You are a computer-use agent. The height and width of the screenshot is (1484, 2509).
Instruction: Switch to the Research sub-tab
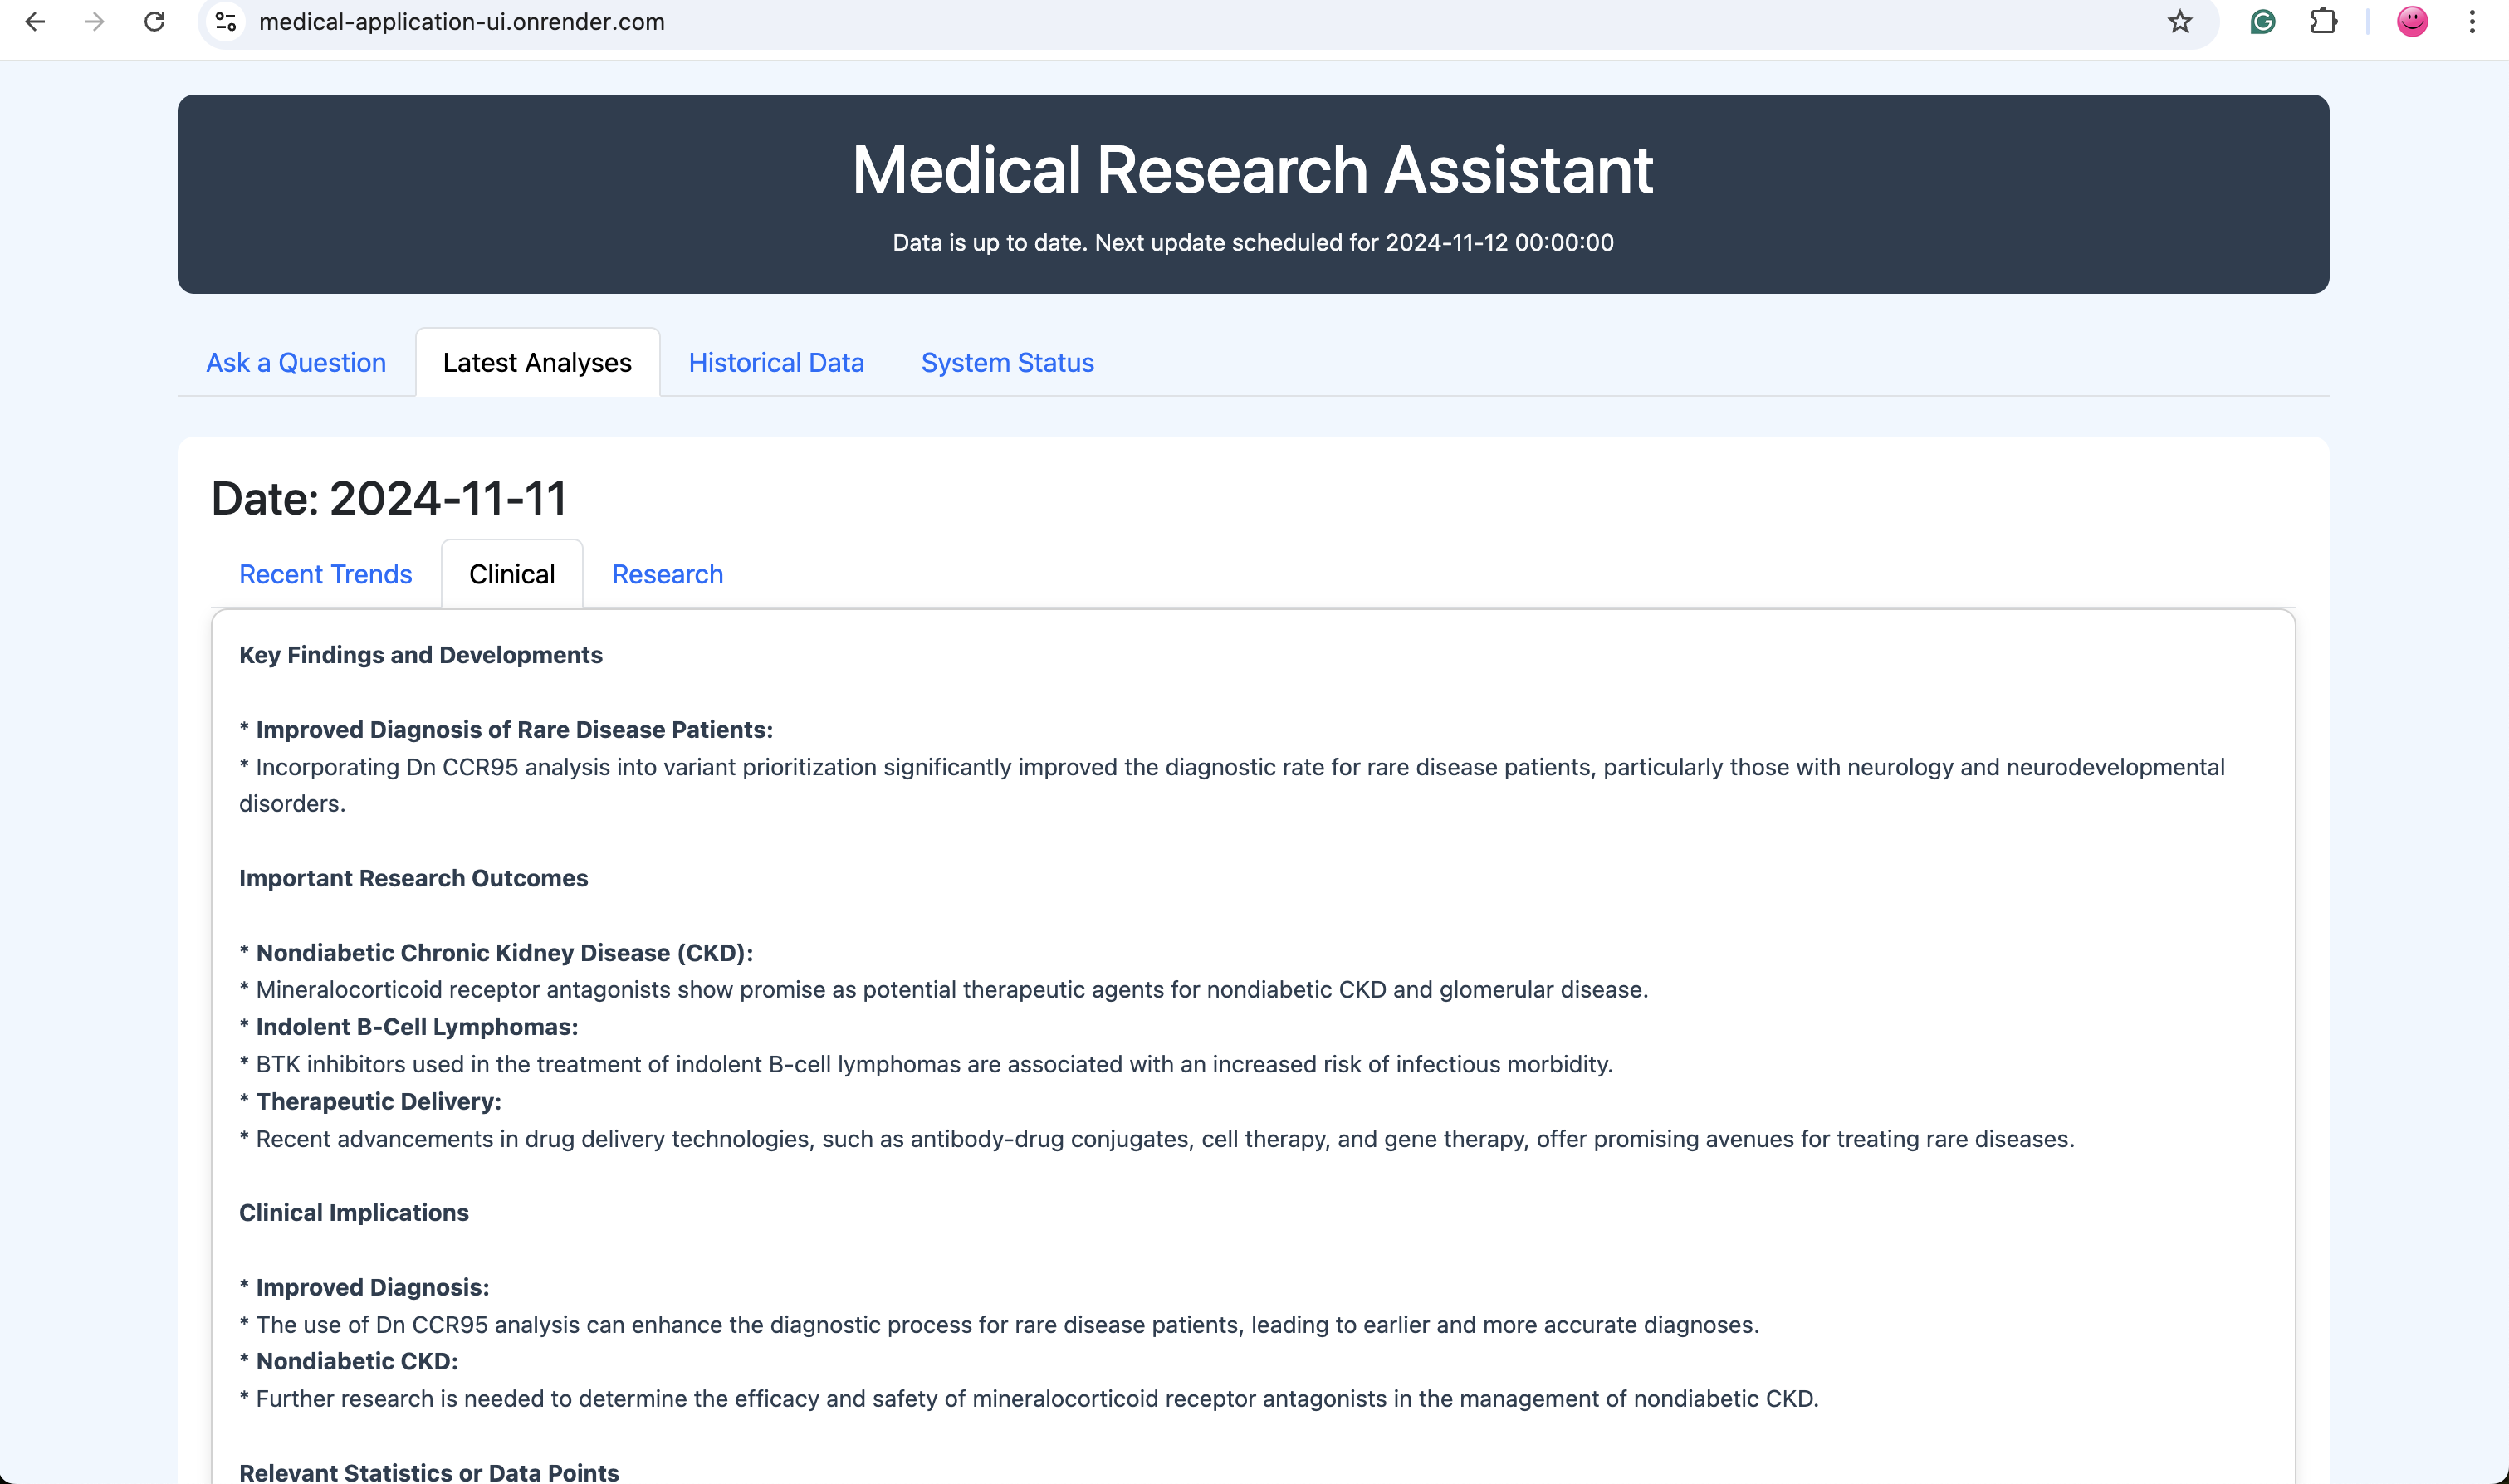(667, 574)
